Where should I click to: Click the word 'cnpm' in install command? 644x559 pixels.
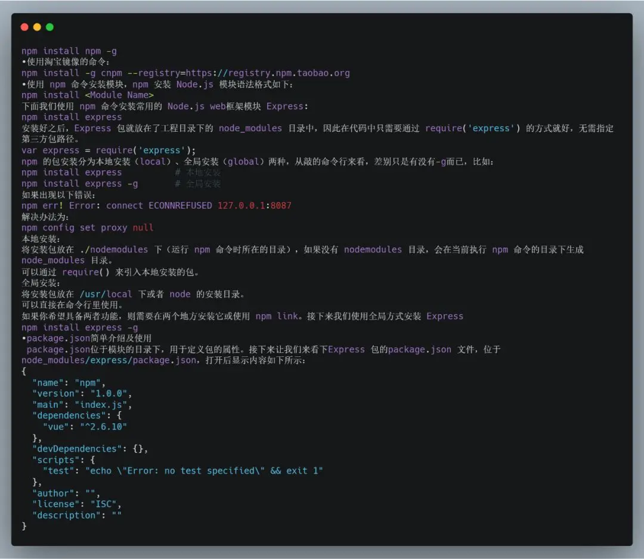112,73
